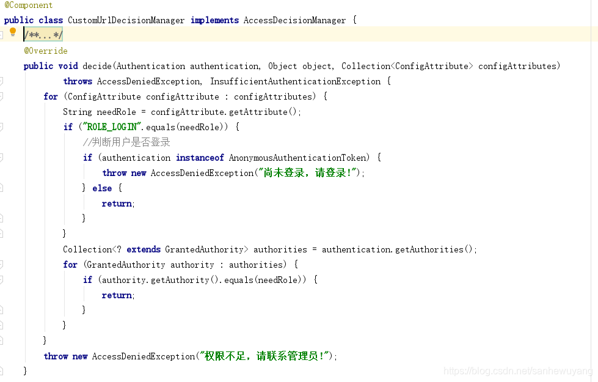This screenshot has width=598, height=382.
Task: Click AnonymousAuthenticationToken class reference
Action: [x=298, y=158]
